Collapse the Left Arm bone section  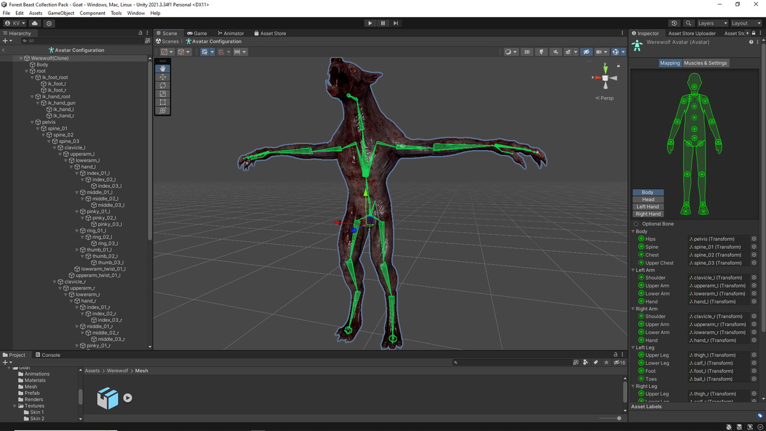tap(633, 270)
